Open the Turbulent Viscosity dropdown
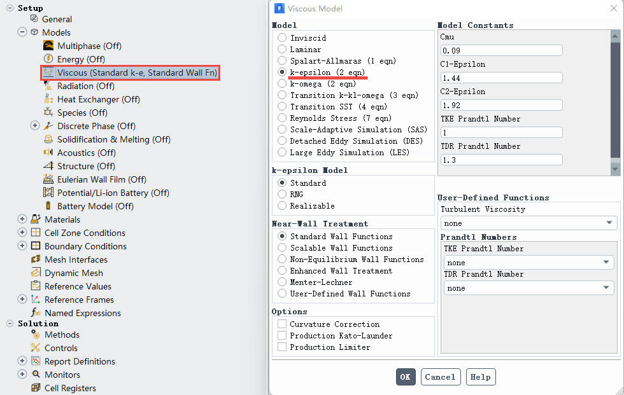Screen dimensions: 624x395 click(x=528, y=223)
